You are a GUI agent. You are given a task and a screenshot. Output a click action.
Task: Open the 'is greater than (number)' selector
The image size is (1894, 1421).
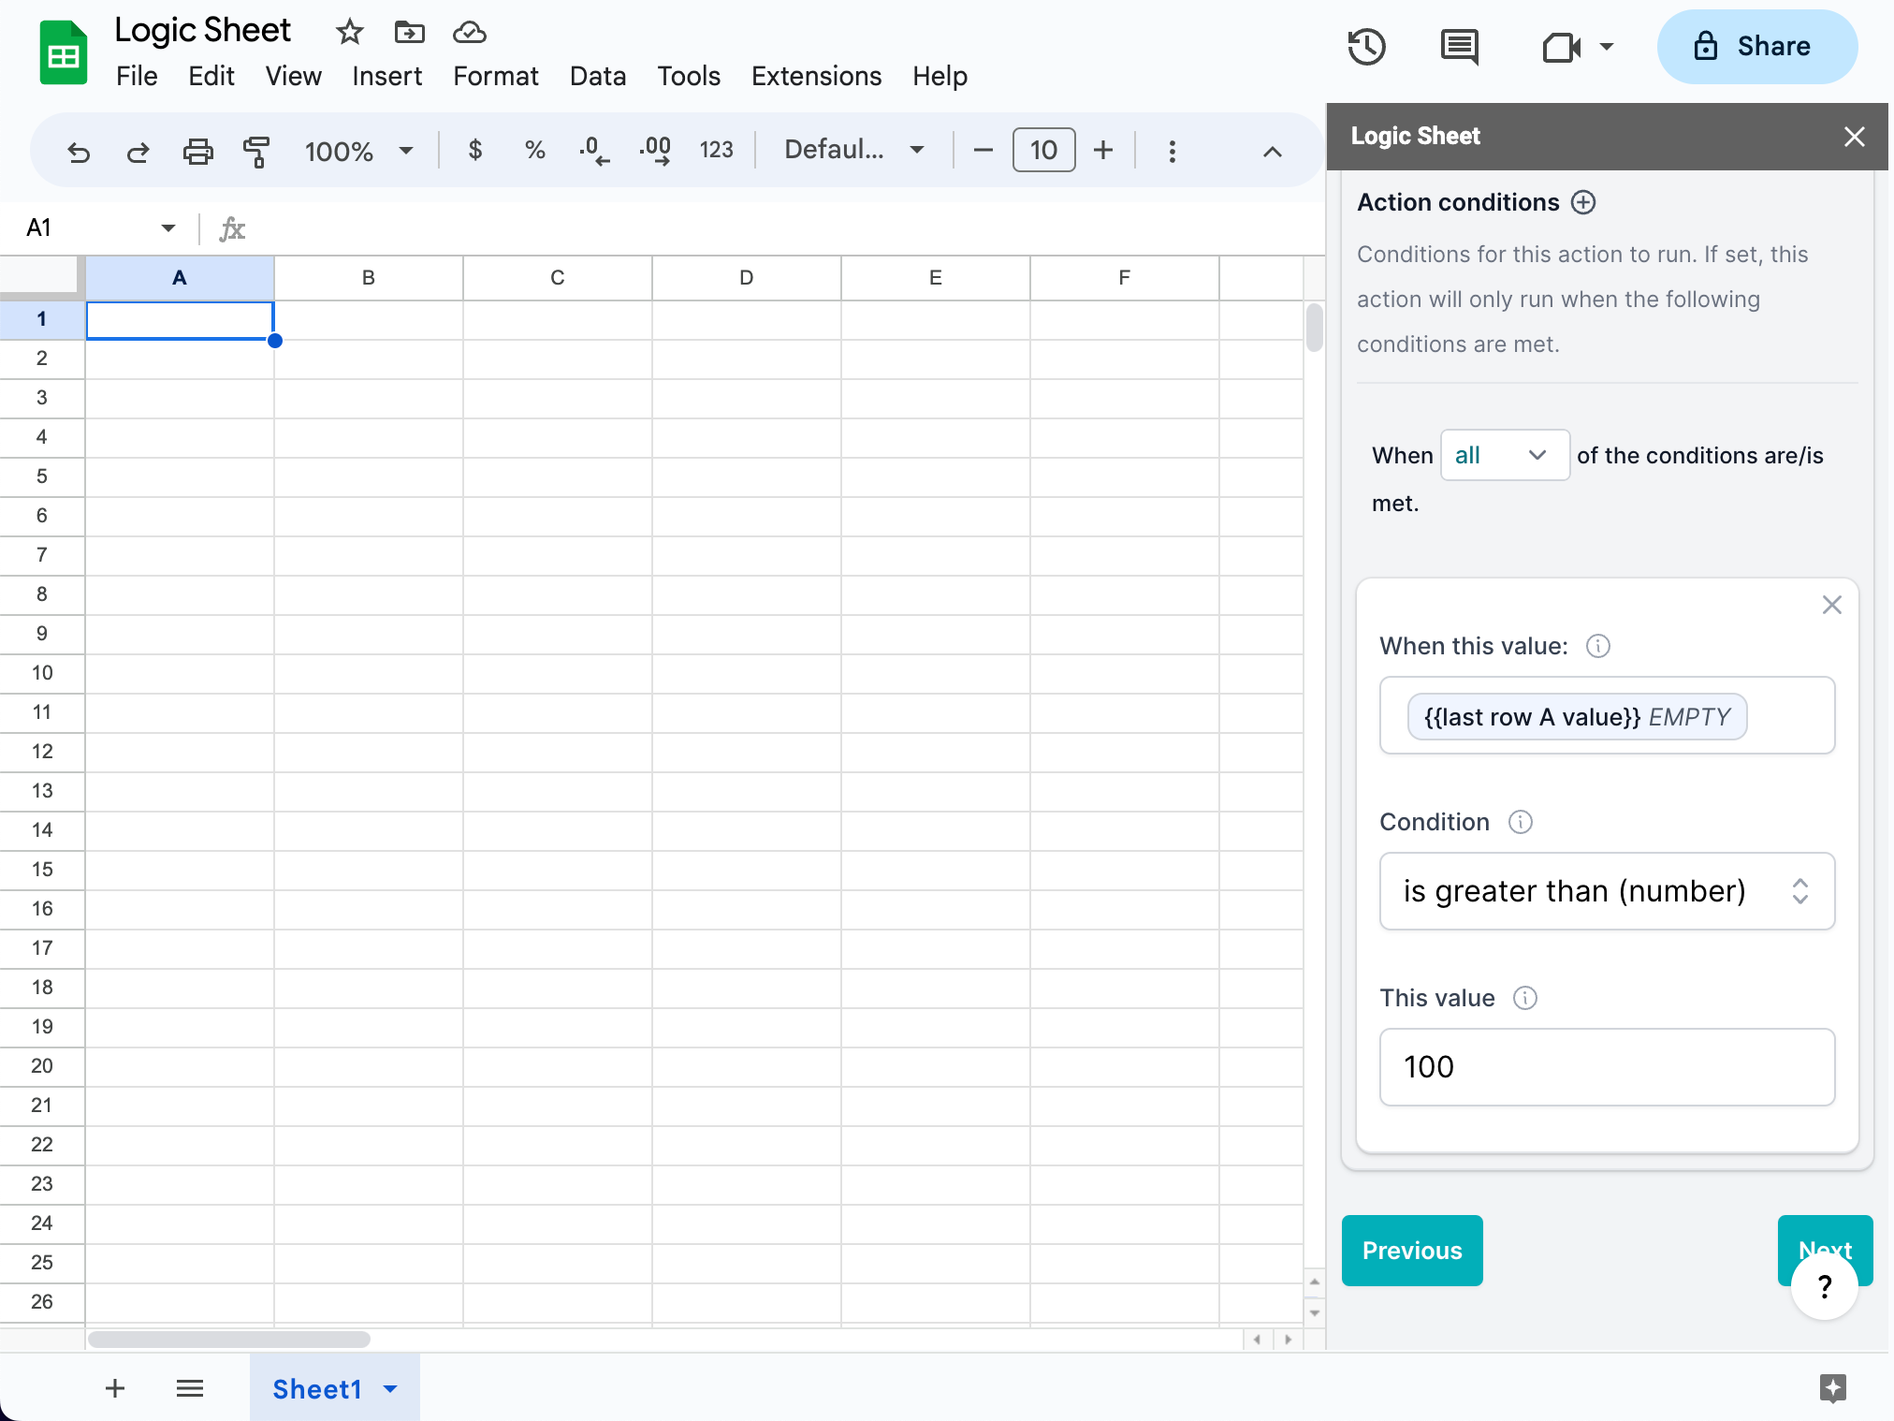tap(1606, 891)
